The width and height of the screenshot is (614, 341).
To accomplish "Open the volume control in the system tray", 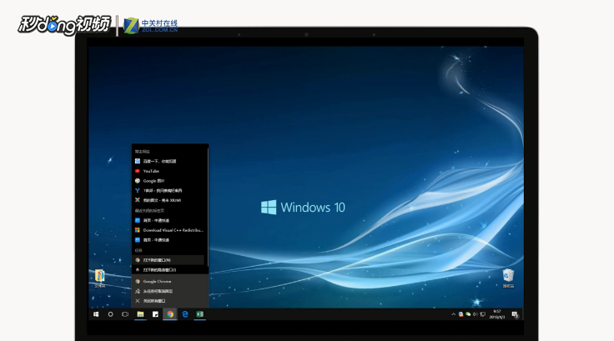I will [x=475, y=314].
